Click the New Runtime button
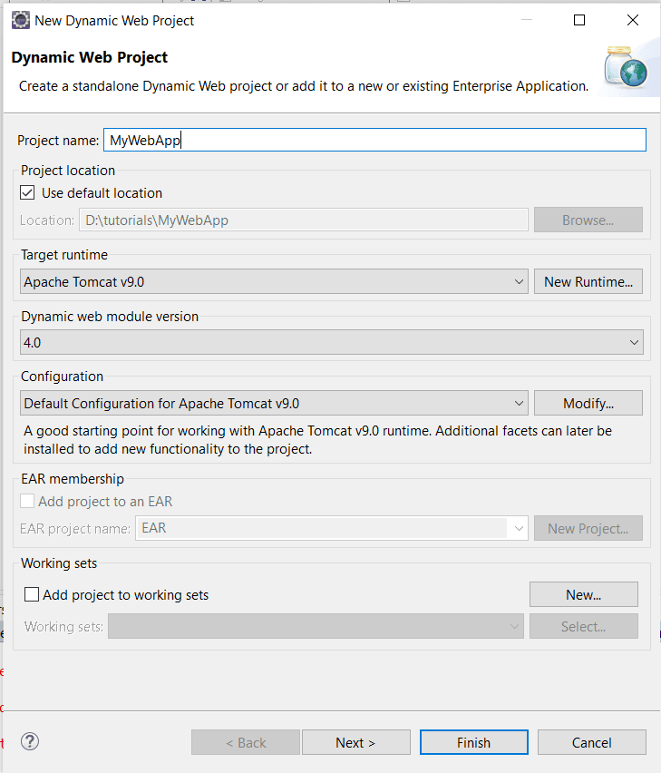Viewport: 661px width, 773px height. [588, 281]
